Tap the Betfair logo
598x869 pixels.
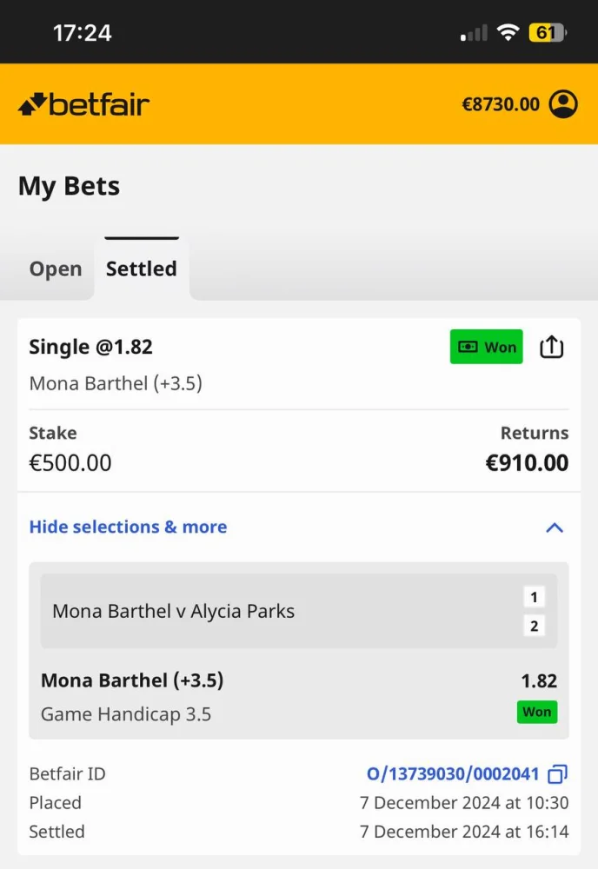83,104
